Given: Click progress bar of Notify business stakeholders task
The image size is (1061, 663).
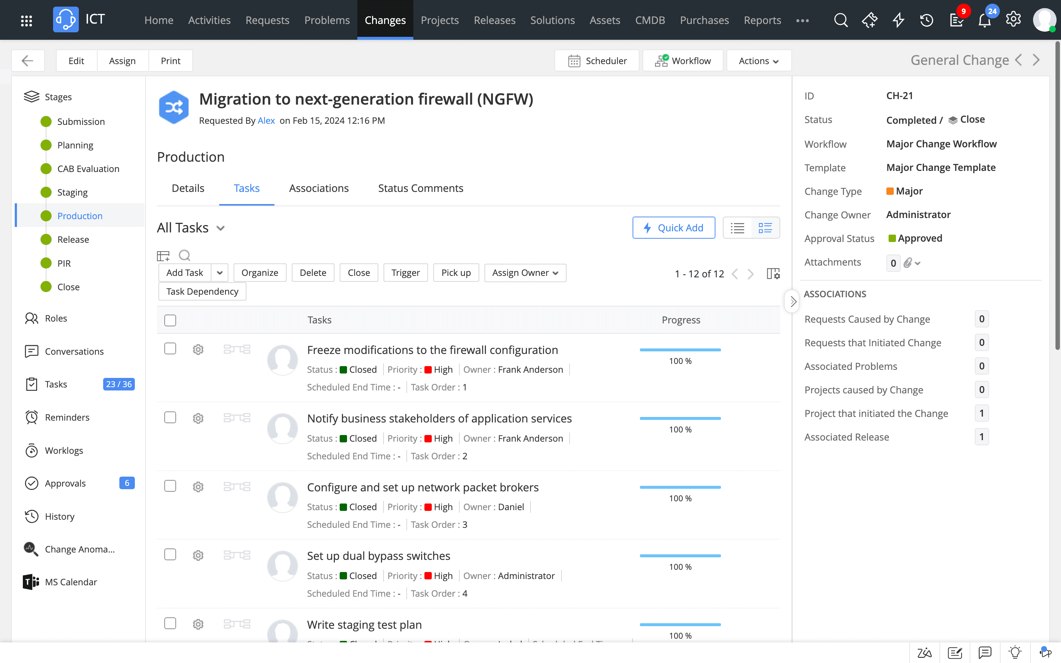Looking at the screenshot, I should coord(680,418).
